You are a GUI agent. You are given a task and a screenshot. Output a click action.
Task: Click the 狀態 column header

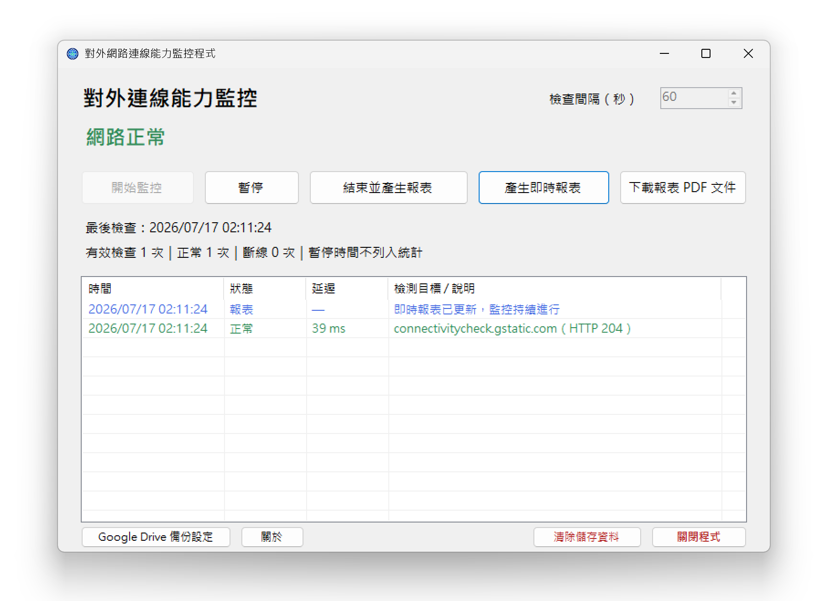tap(265, 288)
